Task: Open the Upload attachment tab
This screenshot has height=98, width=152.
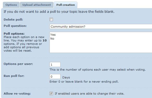Action: tap(37, 5)
